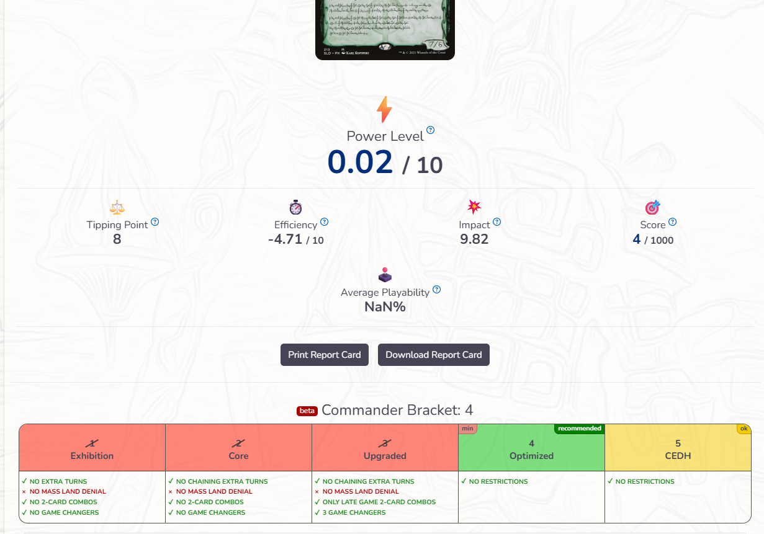Select the Core bracket header
This screenshot has width=764, height=534.
[x=238, y=448]
